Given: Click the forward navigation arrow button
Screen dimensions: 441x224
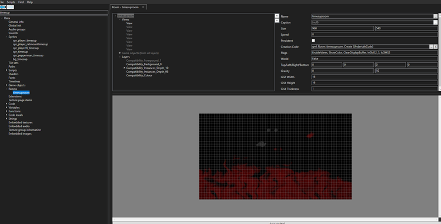Looking at the screenshot, I should [10, 7].
